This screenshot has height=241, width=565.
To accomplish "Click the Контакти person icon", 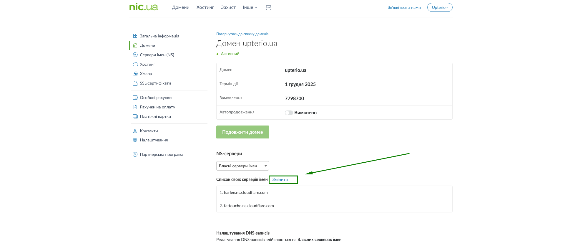I will pos(135,131).
